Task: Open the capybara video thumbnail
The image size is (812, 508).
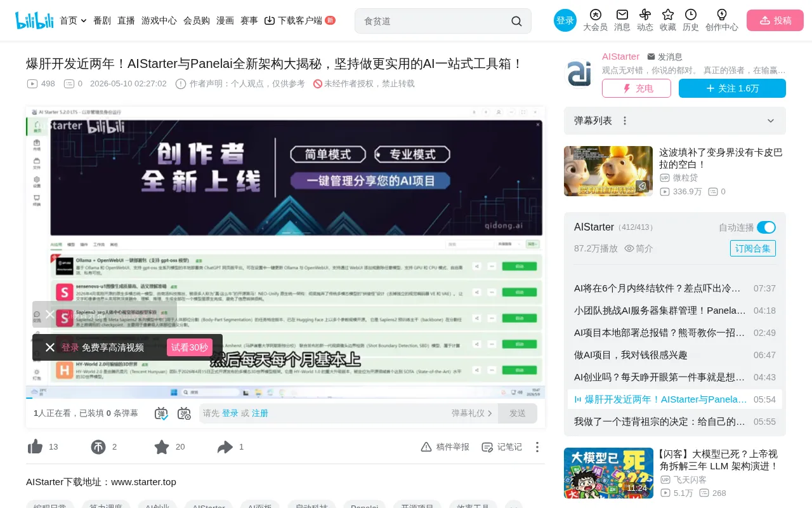Action: click(608, 171)
